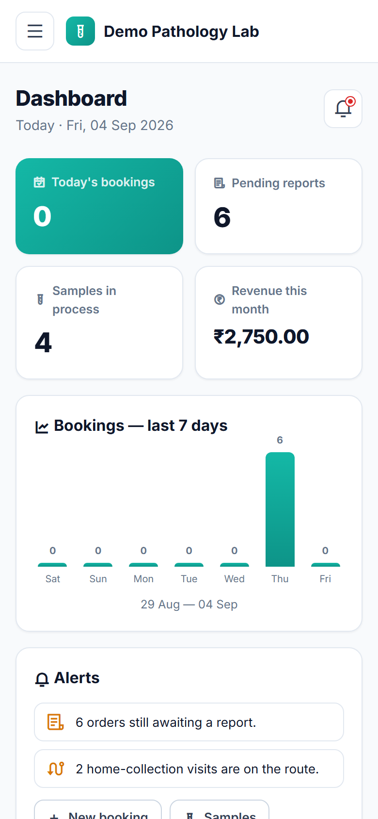Screen dimensions: 378x819
Task: Click the Samples button below alerts
Action: [x=220, y=810]
